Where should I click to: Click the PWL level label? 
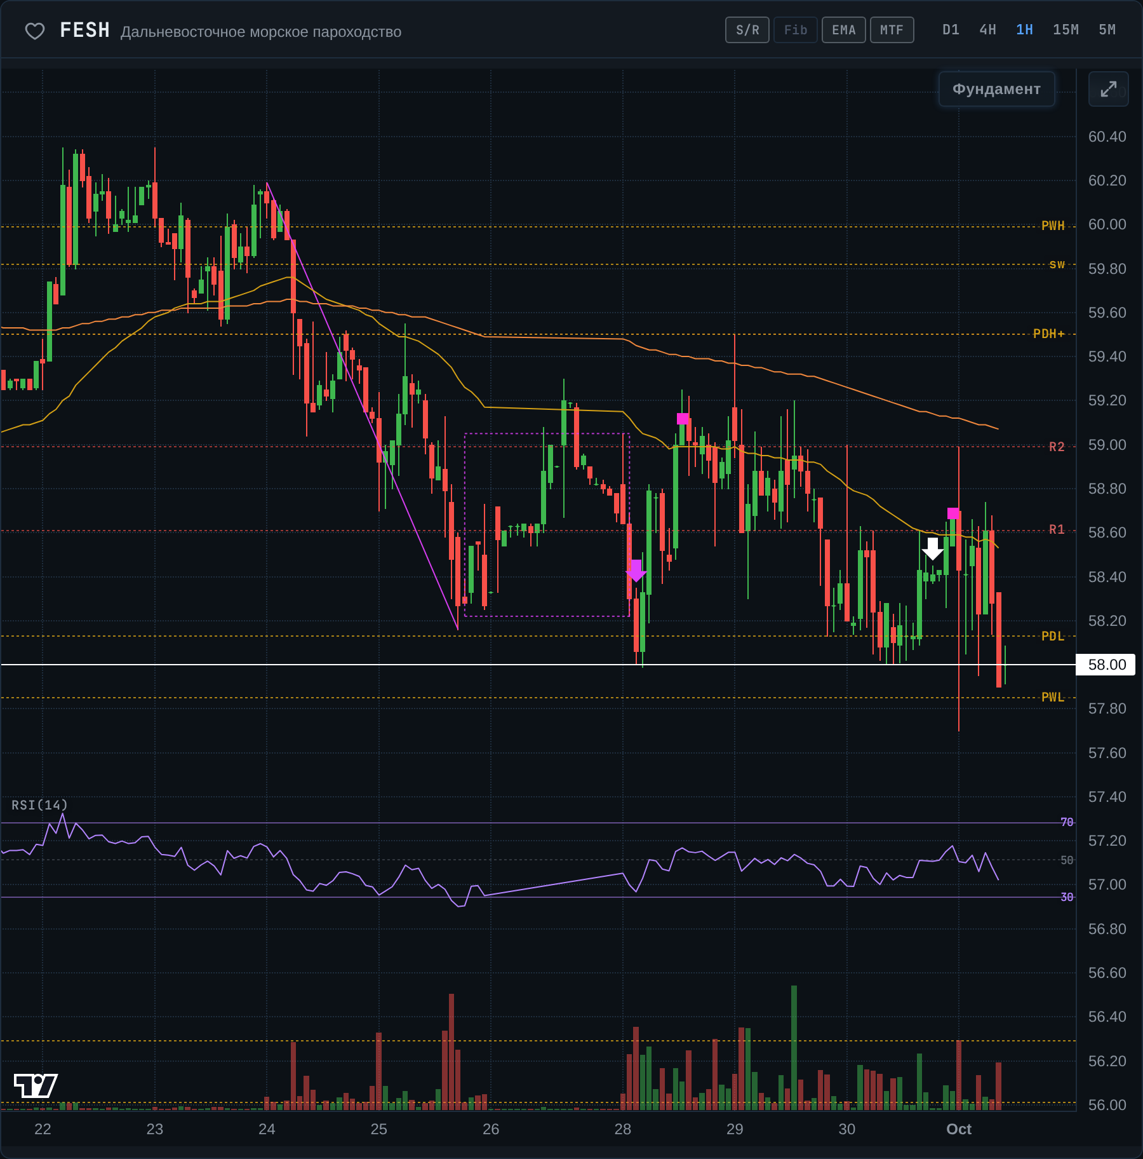[1053, 697]
